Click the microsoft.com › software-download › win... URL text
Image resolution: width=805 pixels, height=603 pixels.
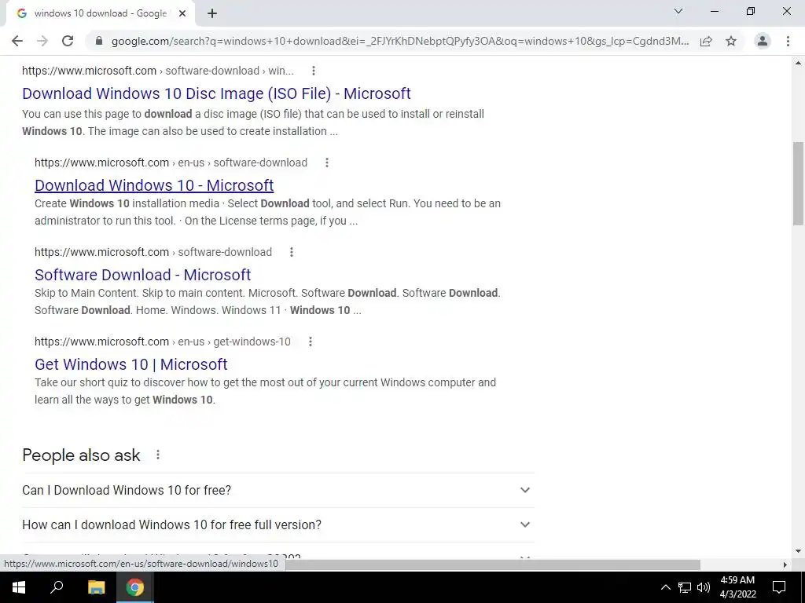(157, 71)
